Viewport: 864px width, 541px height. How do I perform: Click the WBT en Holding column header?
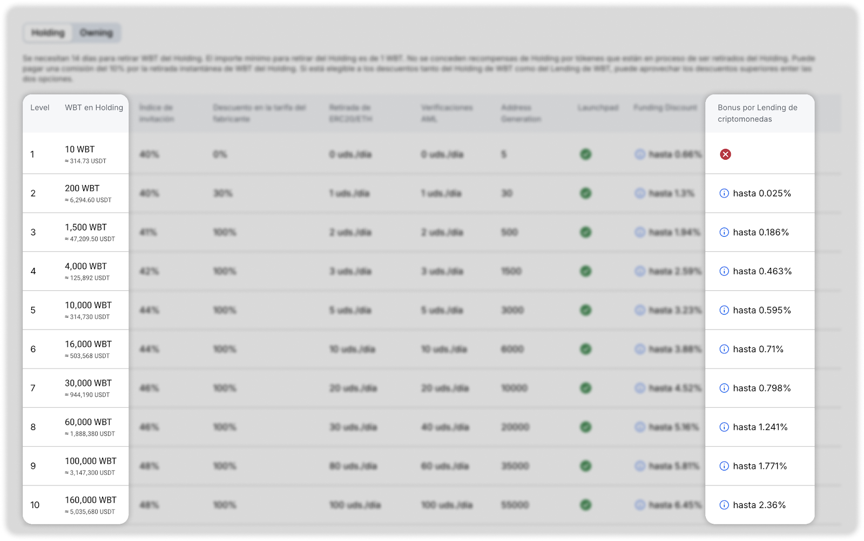(x=94, y=108)
